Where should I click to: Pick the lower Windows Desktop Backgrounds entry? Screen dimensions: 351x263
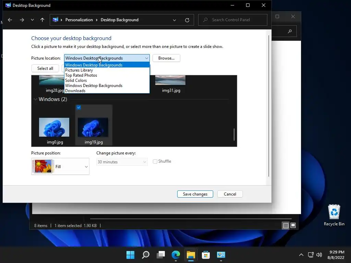107,85
